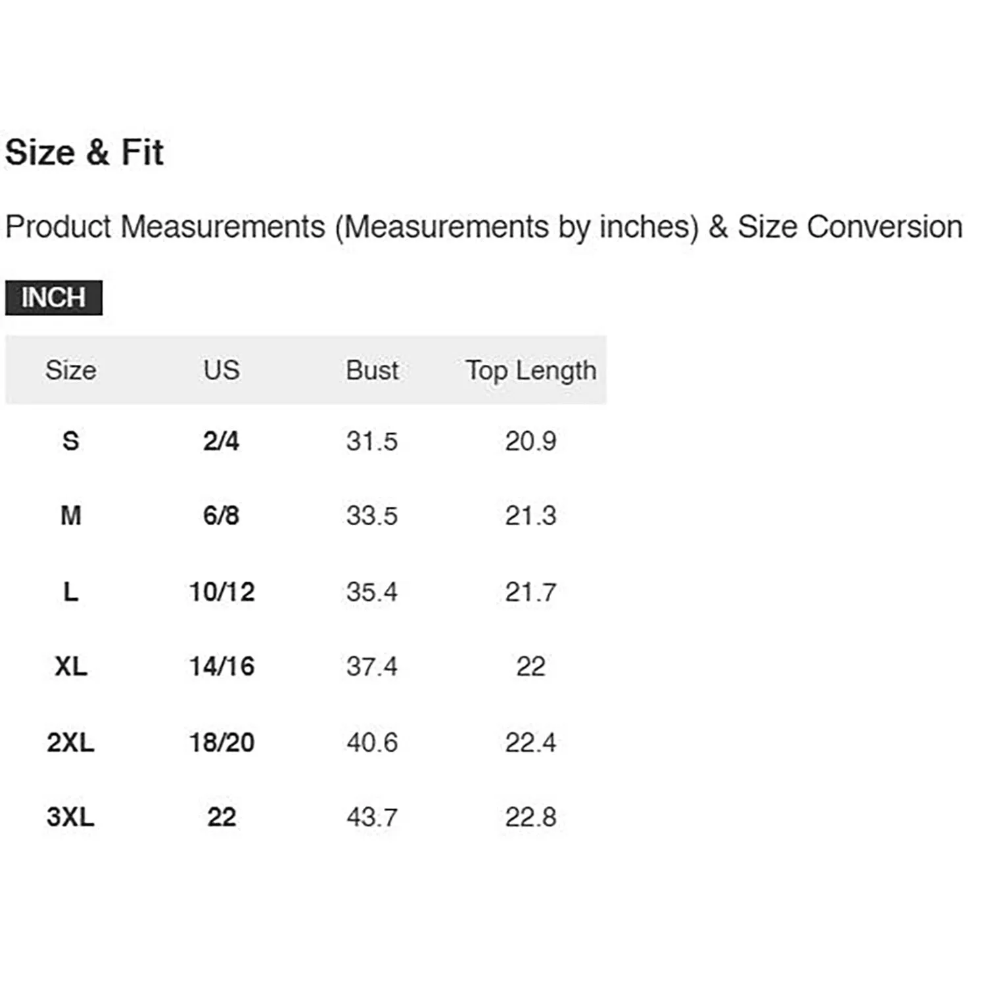986x986 pixels.
Task: Select the M size row label
Action: 71,516
